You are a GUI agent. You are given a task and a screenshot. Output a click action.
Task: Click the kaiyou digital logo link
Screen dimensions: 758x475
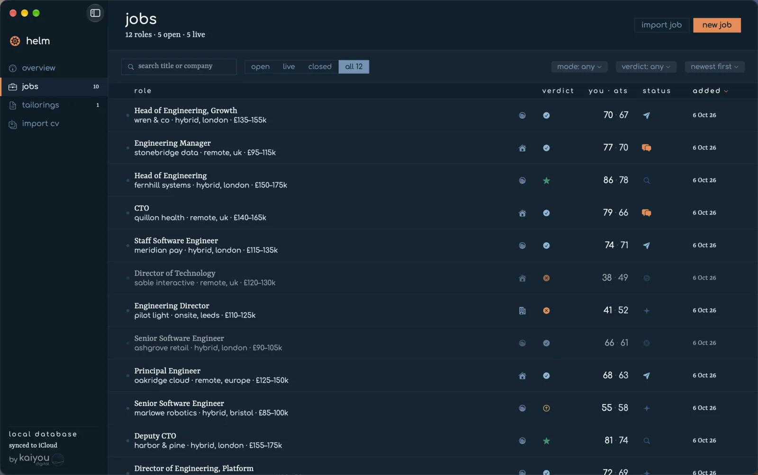coord(36,459)
